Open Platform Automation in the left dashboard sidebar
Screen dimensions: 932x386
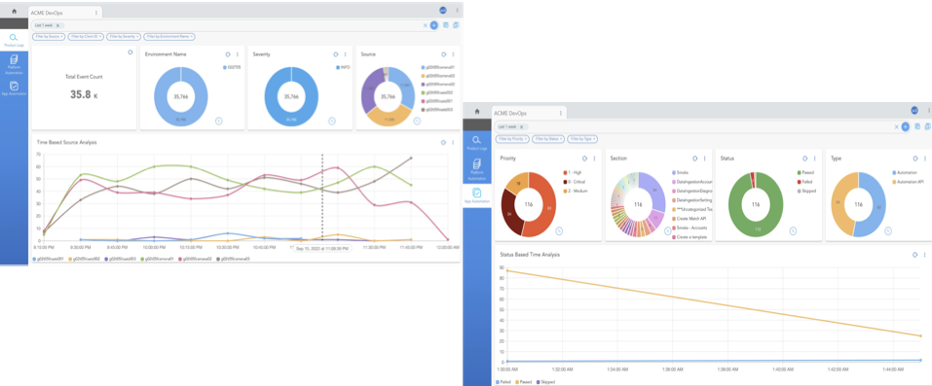click(14, 63)
